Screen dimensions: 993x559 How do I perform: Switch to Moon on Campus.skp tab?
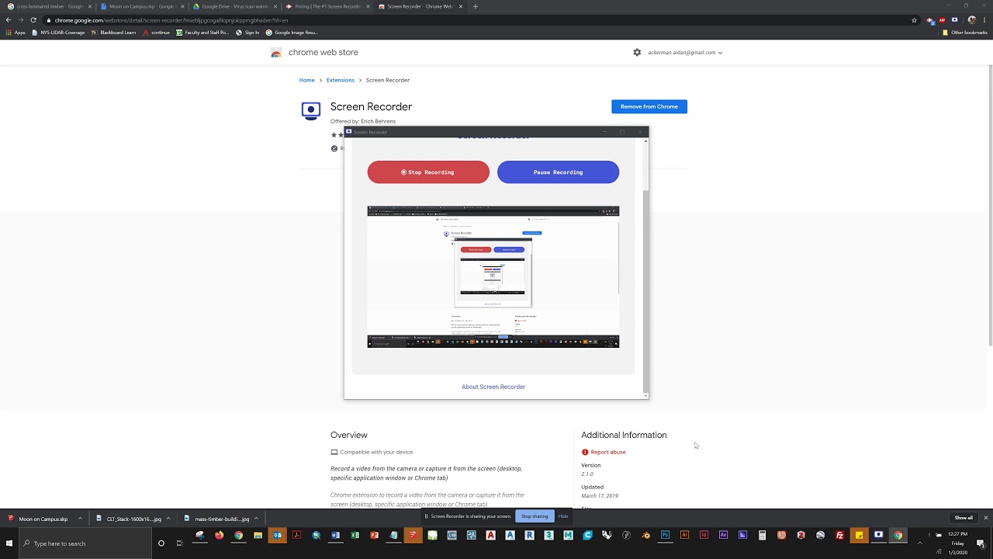(141, 6)
